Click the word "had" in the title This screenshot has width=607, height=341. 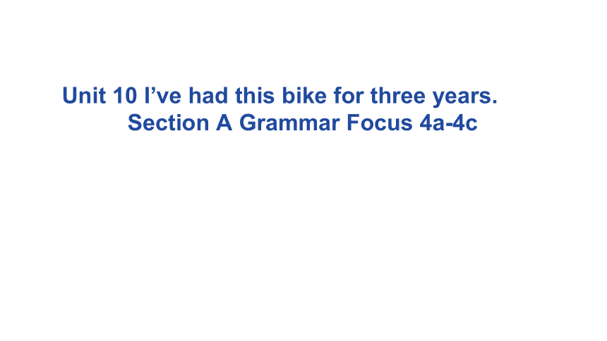(208, 96)
